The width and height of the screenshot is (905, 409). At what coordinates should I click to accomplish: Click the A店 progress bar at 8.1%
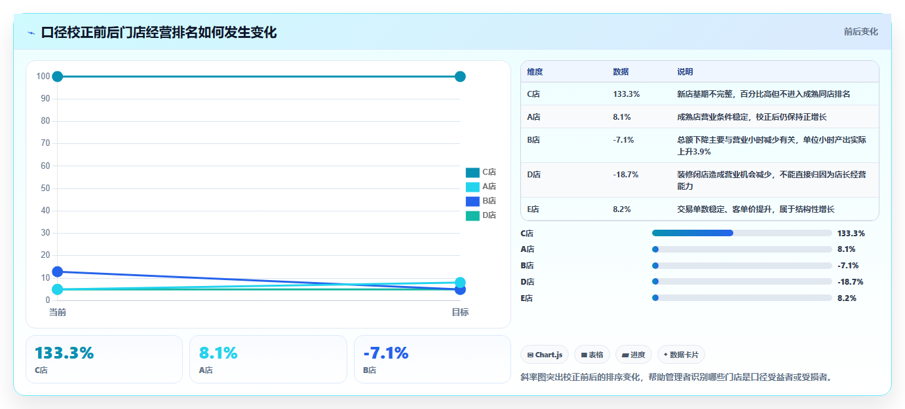coord(742,249)
